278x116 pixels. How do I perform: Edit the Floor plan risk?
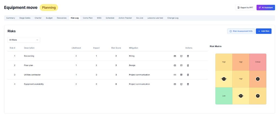tap(175, 65)
